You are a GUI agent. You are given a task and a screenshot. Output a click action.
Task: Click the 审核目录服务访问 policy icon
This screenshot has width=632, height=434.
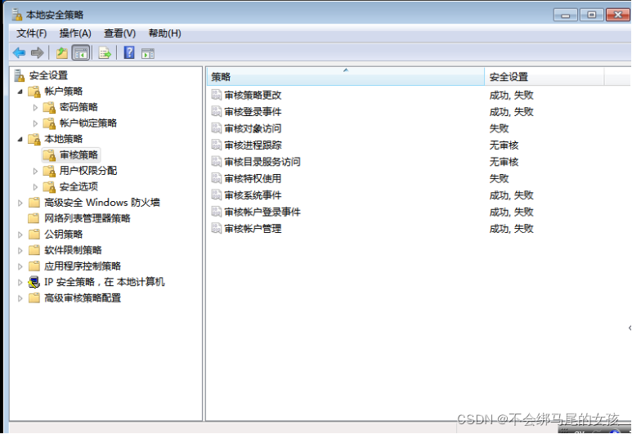pyautogui.click(x=217, y=162)
